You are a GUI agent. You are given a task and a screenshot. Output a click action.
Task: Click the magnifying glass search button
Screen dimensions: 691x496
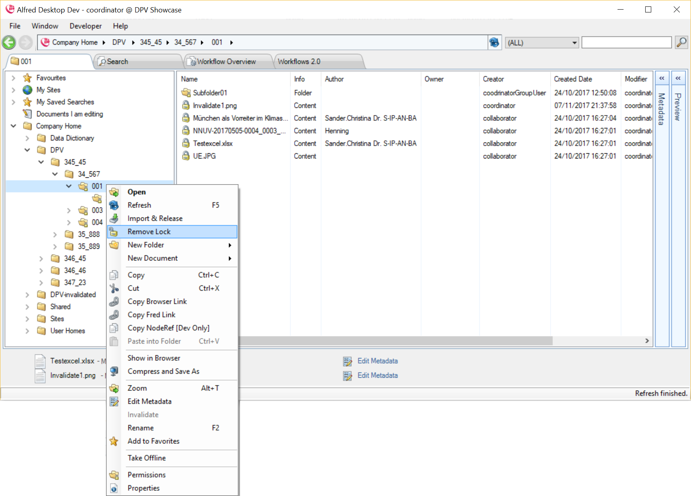(681, 42)
